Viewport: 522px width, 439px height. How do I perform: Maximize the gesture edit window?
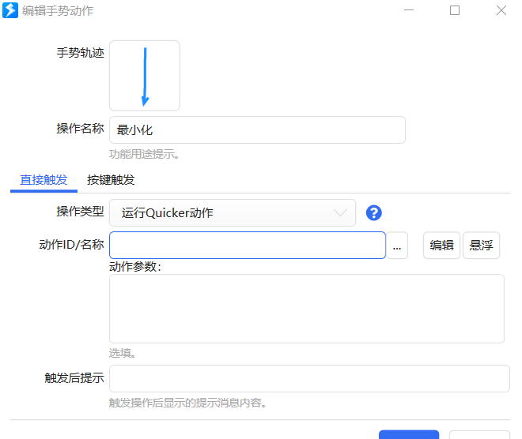[x=455, y=10]
